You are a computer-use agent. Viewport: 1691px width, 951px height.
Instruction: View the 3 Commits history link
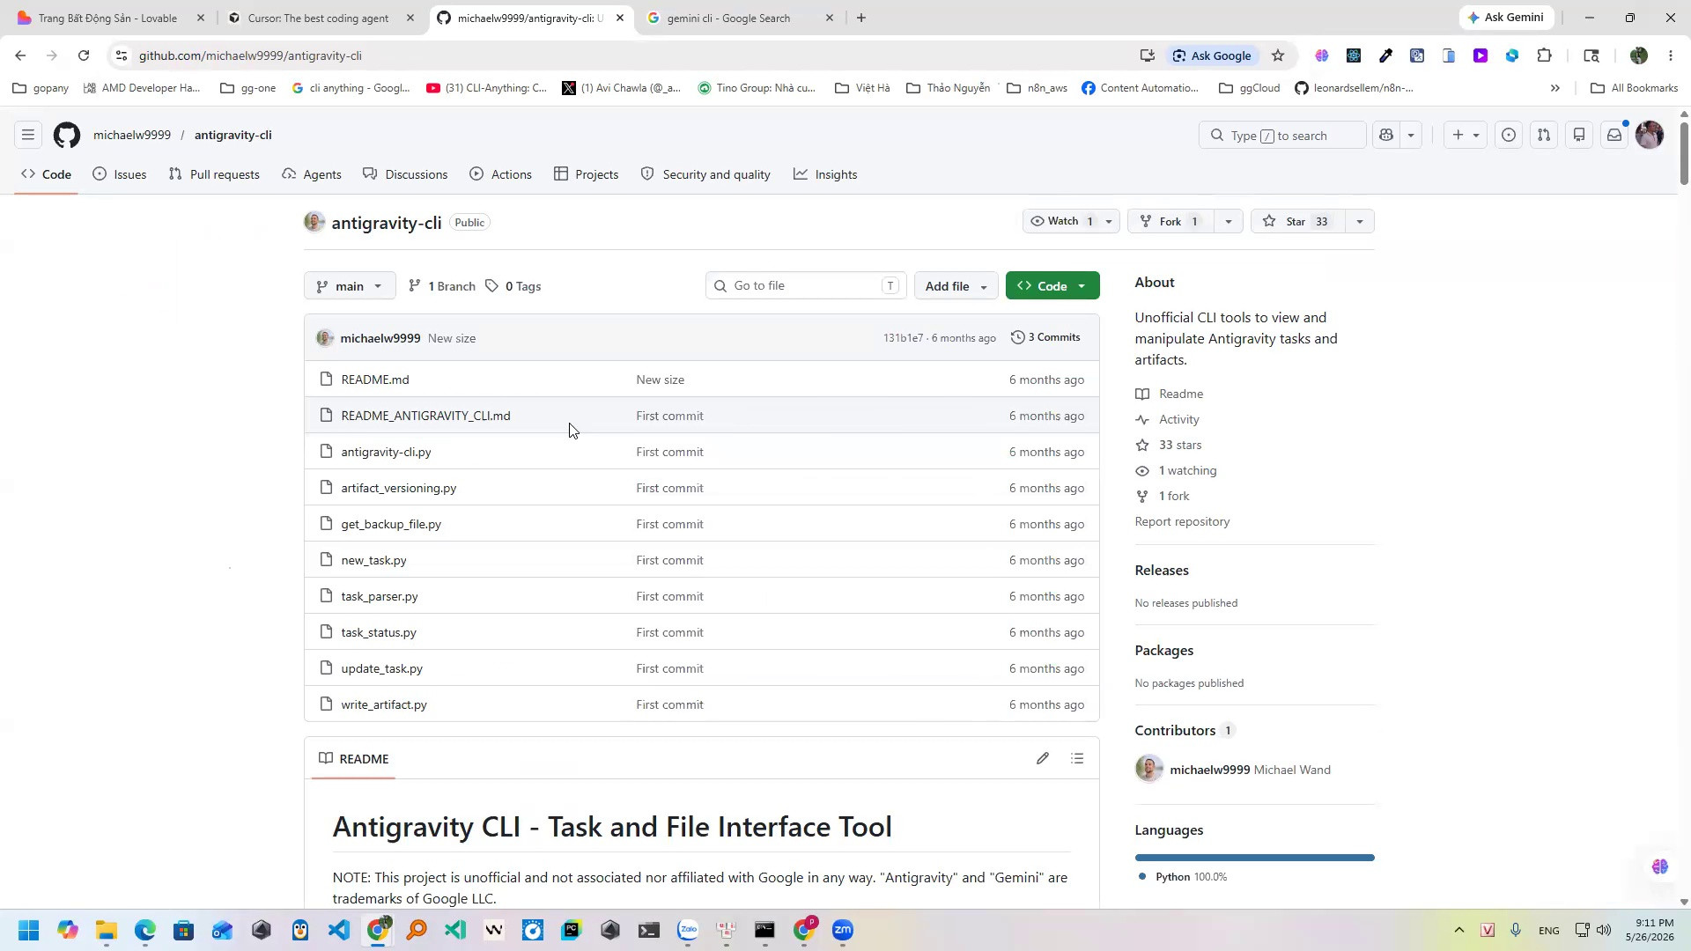1045,337
